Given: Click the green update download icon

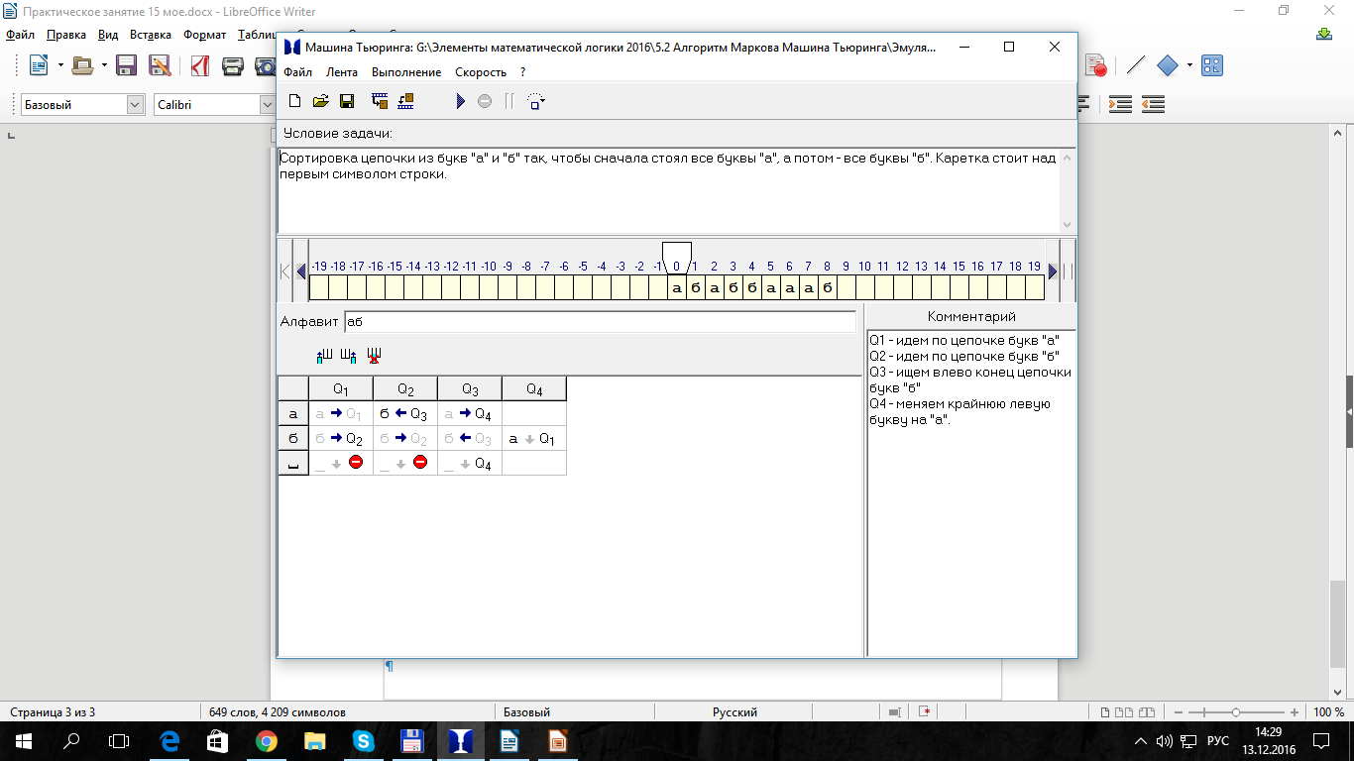Looking at the screenshot, I should 1324,34.
